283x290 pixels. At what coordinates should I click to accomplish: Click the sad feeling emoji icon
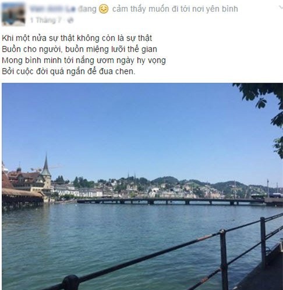[x=104, y=9]
